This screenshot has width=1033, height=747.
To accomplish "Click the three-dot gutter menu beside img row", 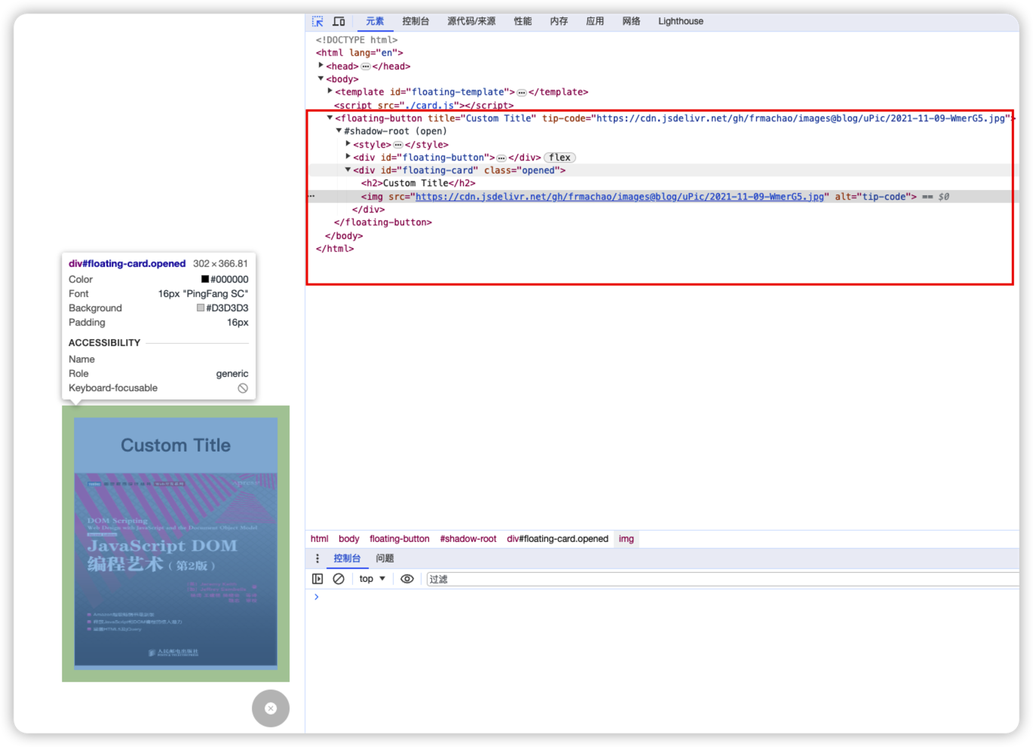I will coord(311,196).
